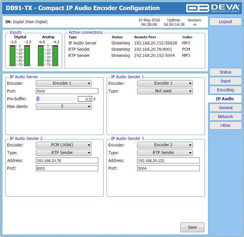Click the Uptime value 0d 00:14:28
The image size is (244, 237).
[174, 25]
